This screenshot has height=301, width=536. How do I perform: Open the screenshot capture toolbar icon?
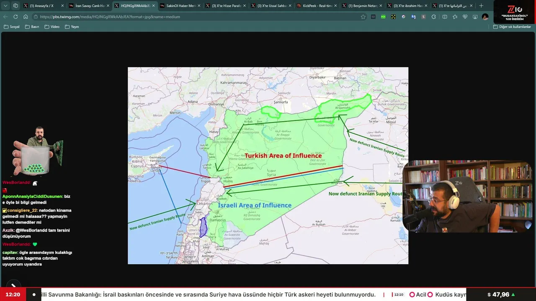coord(475,17)
